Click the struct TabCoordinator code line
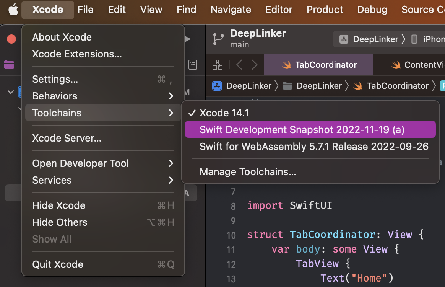Viewport: 445px width, 287px height. click(x=335, y=235)
